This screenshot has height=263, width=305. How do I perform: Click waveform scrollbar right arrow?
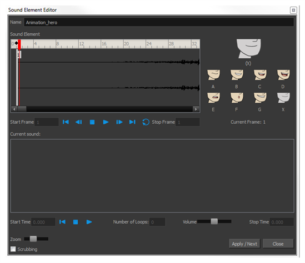click(196, 109)
